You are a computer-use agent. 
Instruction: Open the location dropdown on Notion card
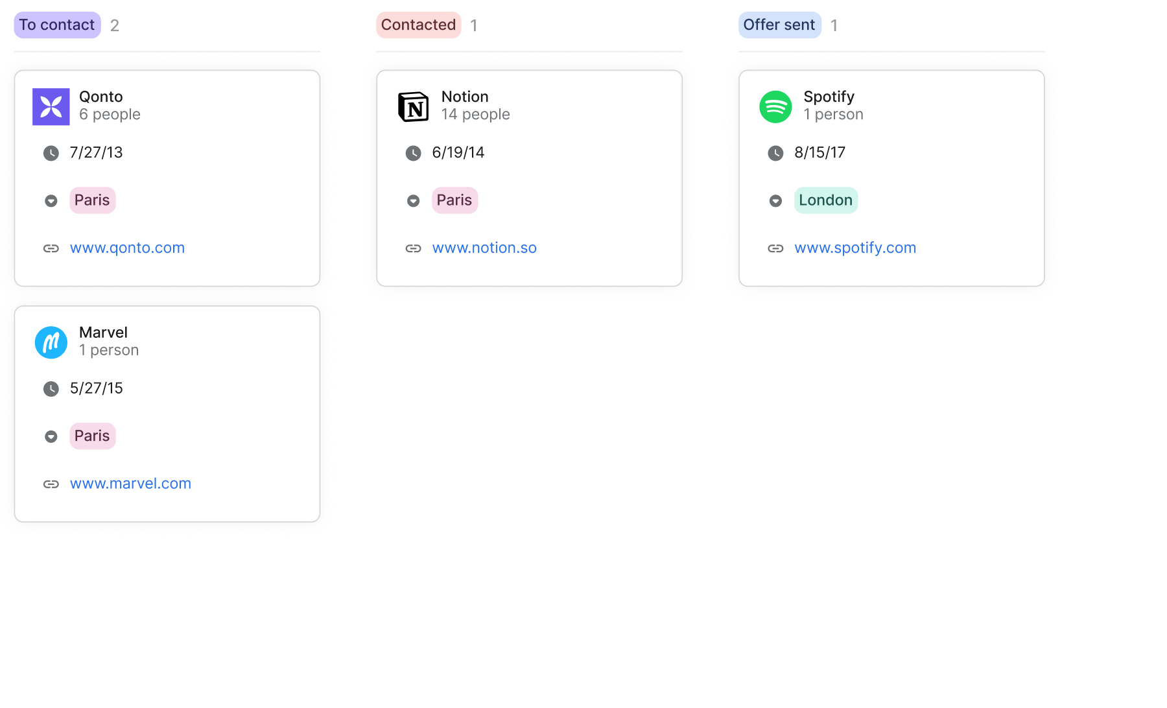point(414,201)
